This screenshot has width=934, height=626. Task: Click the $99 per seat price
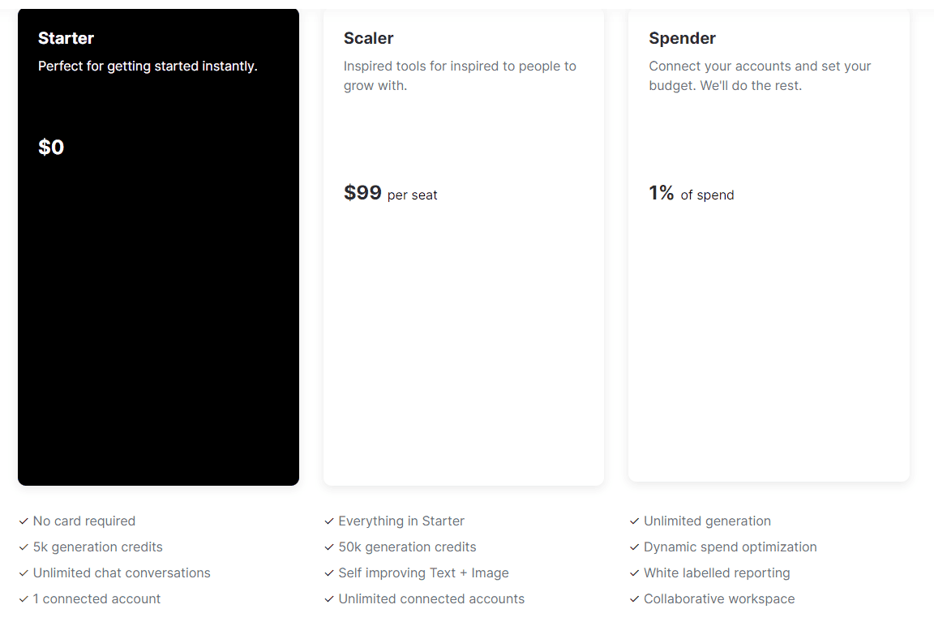point(390,194)
